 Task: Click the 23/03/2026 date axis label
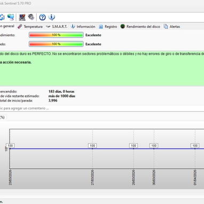(x=10, y=177)
